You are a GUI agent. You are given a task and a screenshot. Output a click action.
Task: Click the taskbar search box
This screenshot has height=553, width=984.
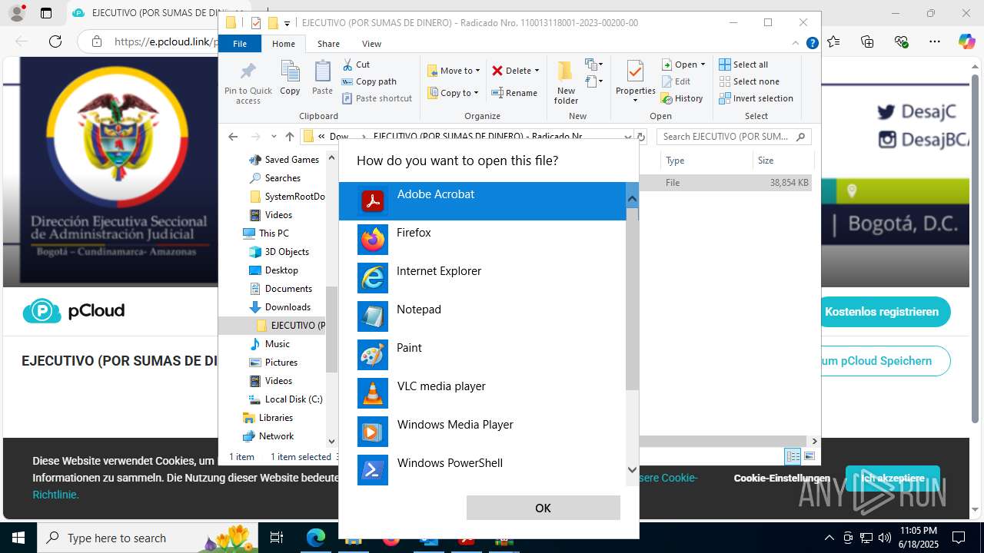149,538
